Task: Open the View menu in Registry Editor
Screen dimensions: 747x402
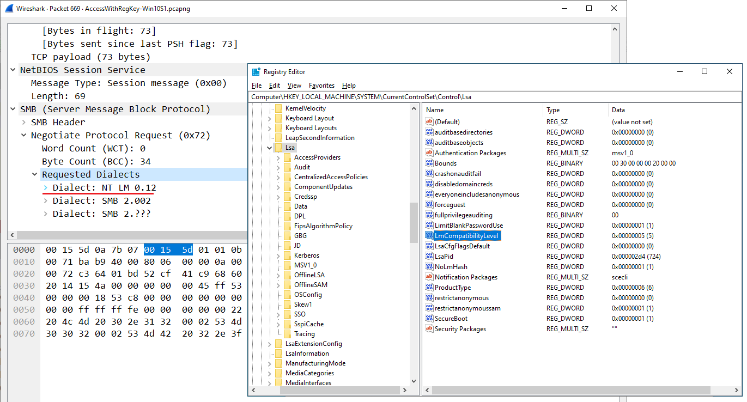Action: [x=294, y=86]
